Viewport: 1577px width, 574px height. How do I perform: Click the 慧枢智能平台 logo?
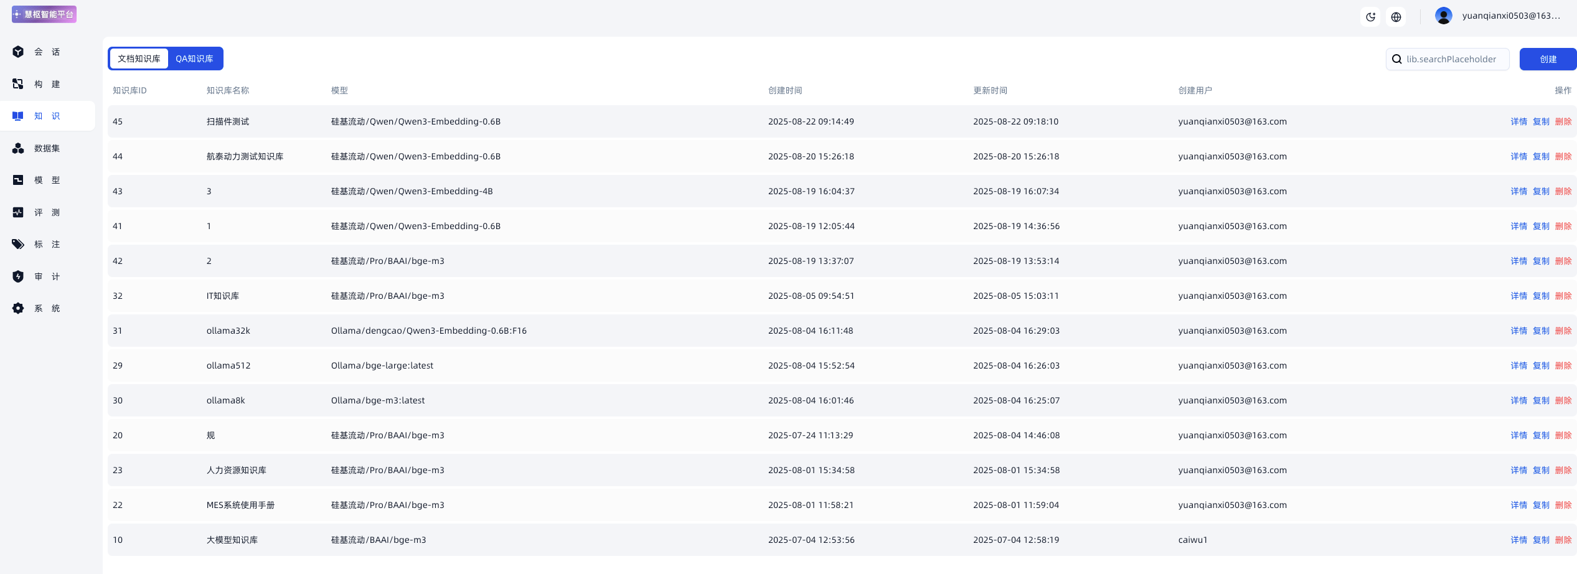[x=44, y=14]
